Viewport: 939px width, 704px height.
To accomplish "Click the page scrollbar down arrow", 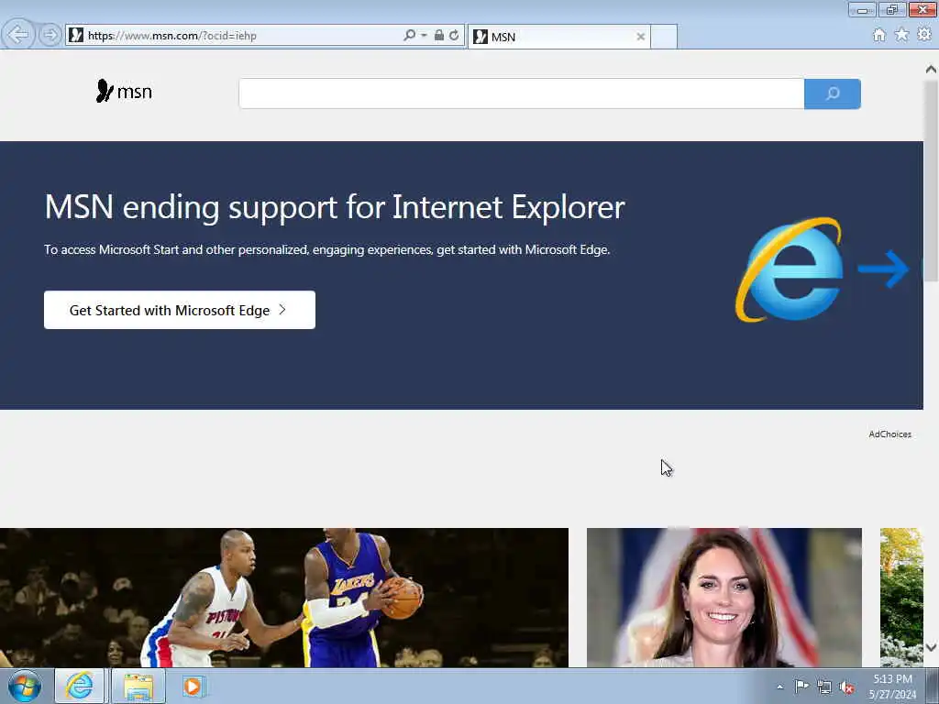I will click(931, 647).
